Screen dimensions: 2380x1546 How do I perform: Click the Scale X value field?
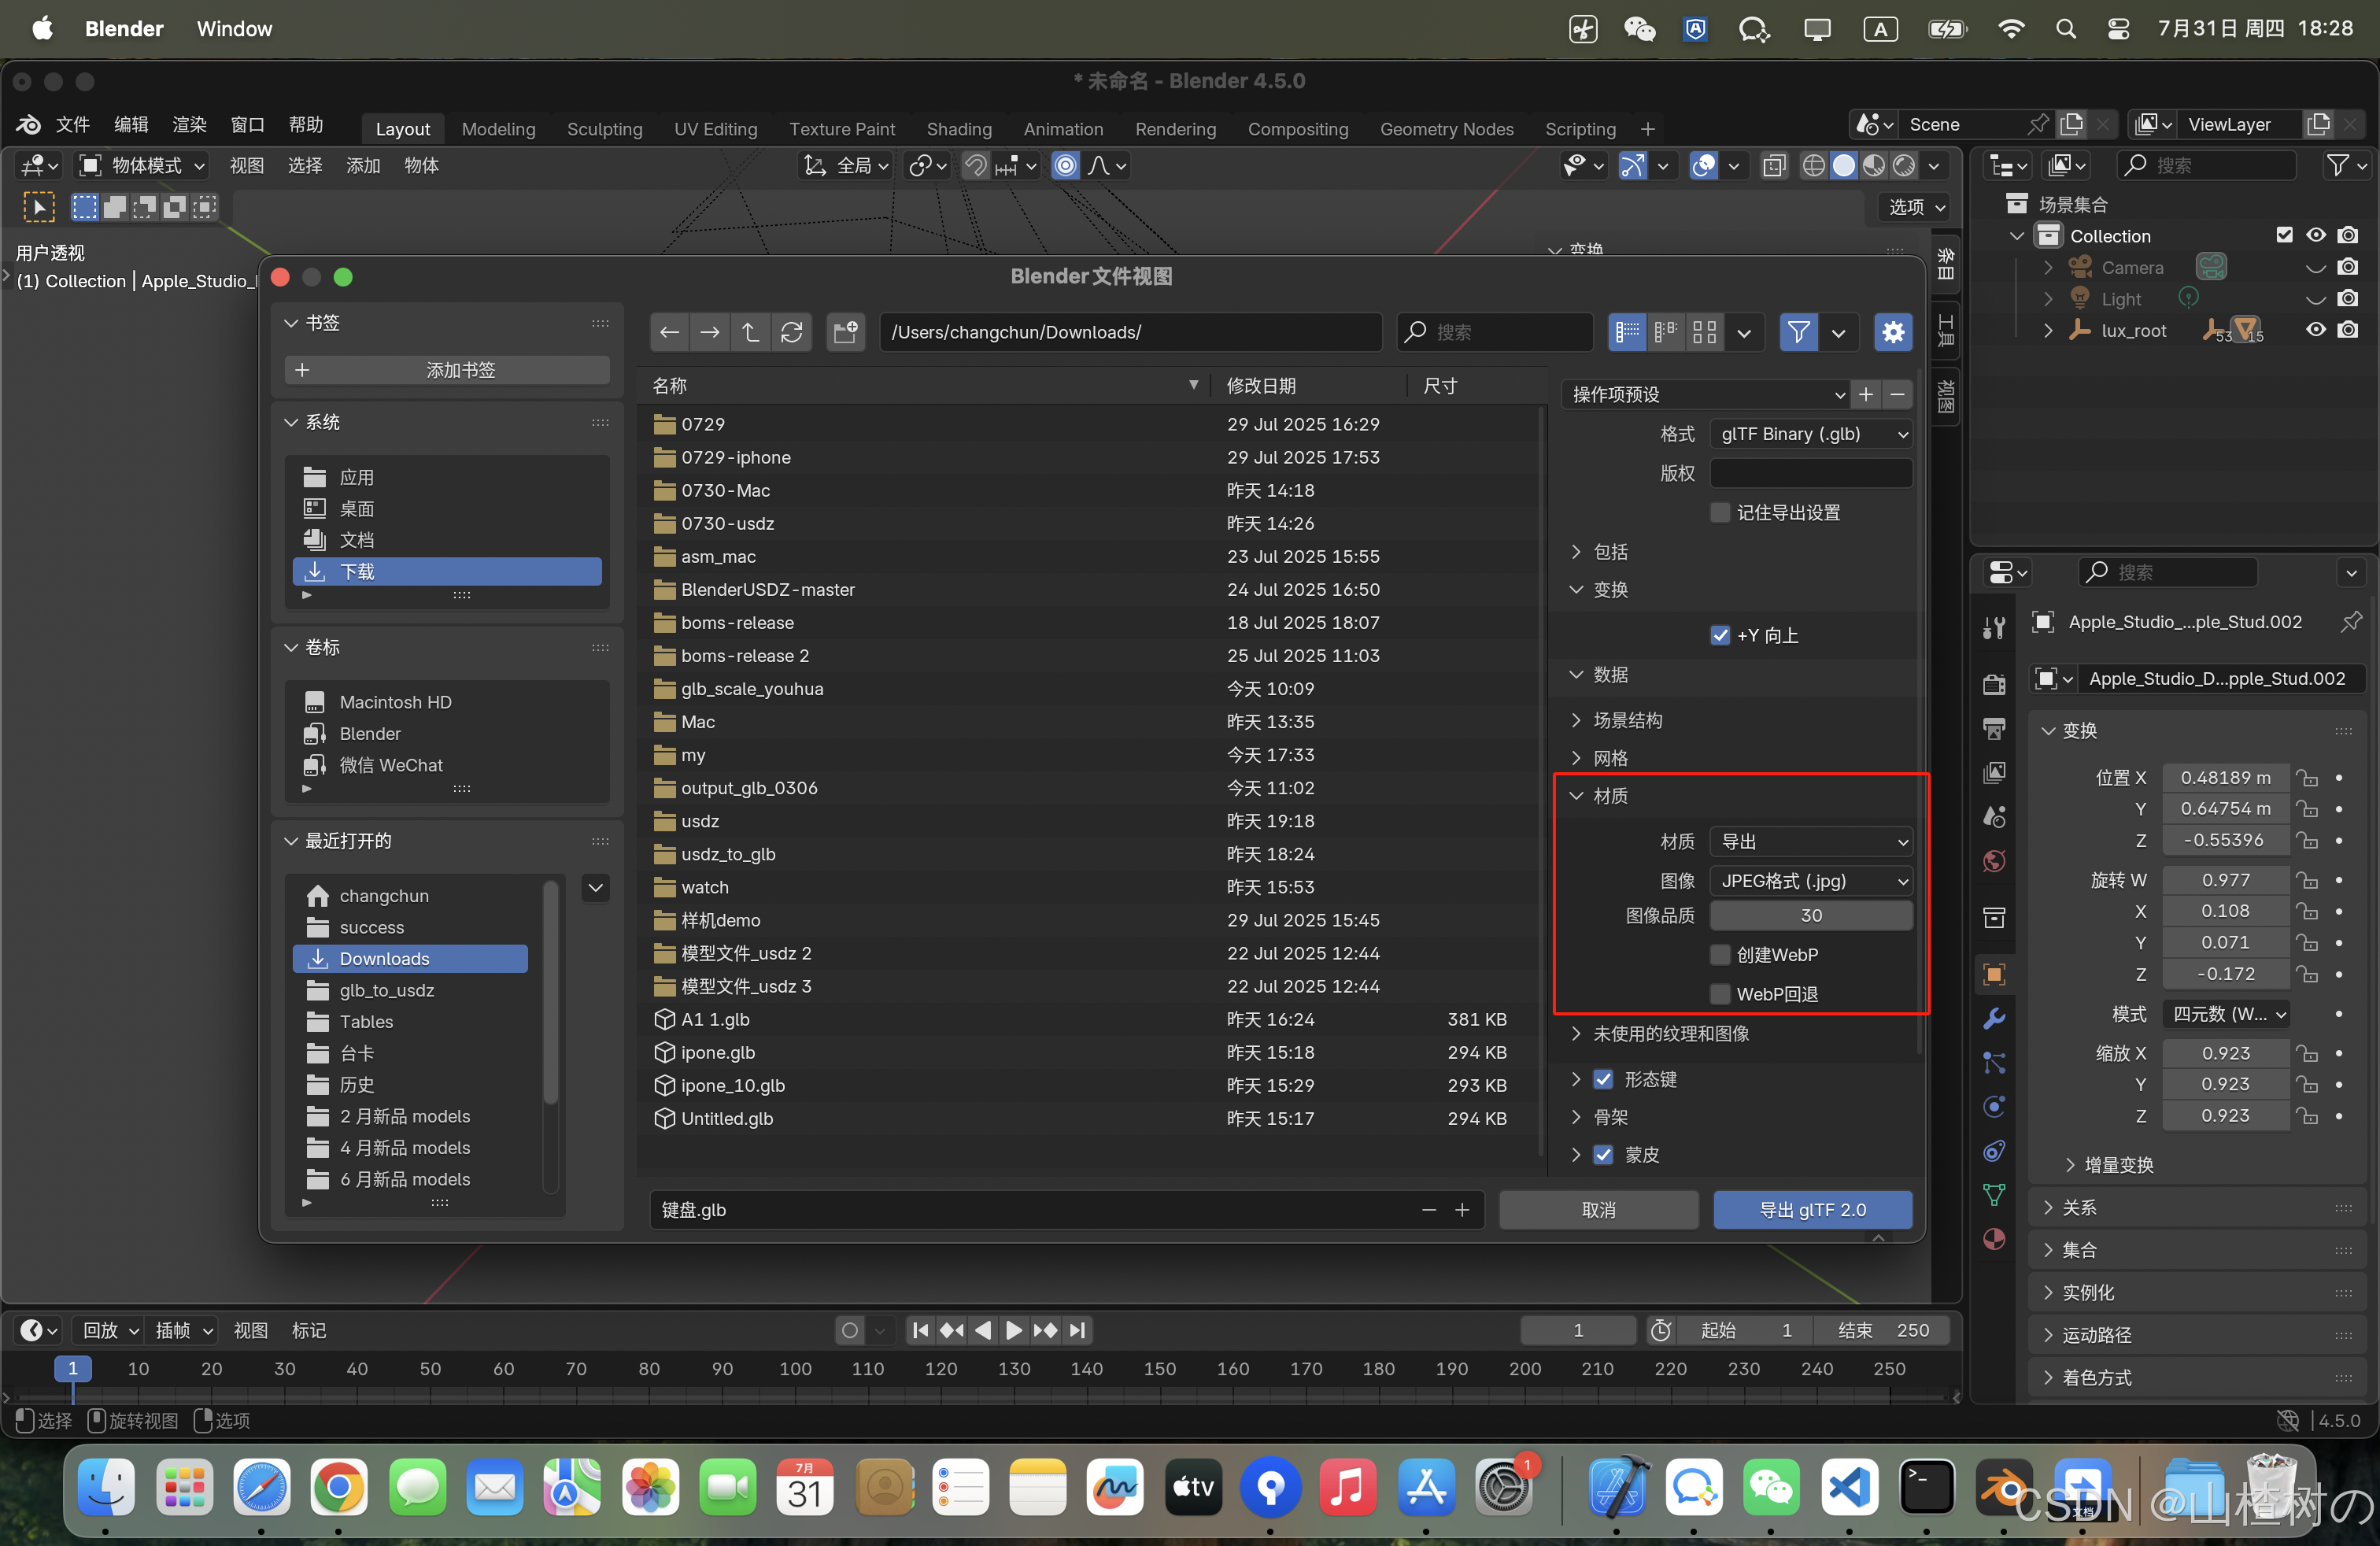pyautogui.click(x=2225, y=1053)
